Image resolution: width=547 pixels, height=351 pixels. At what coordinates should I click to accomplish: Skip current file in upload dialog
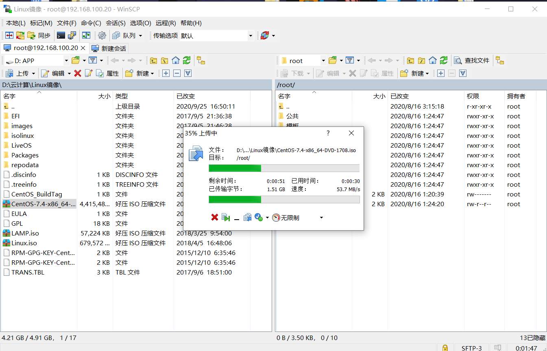point(226,218)
